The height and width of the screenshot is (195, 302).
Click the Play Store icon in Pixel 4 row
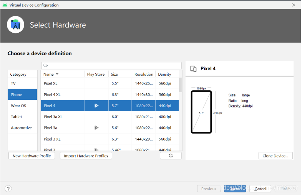coord(96,106)
